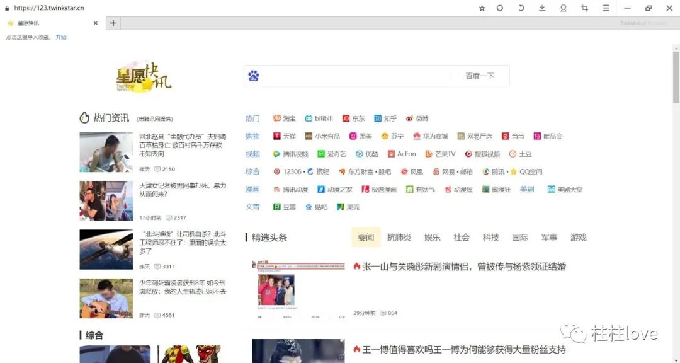Click the lock icon in address bar
This screenshot has height=363, width=680.
point(7,8)
